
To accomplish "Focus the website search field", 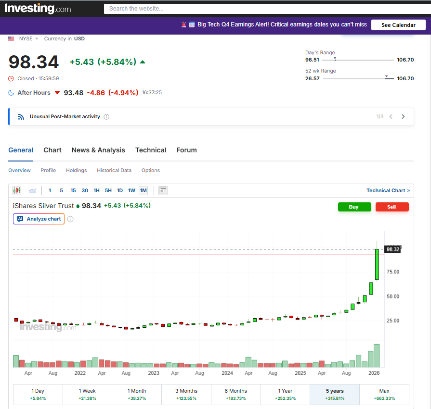I will pos(267,9).
